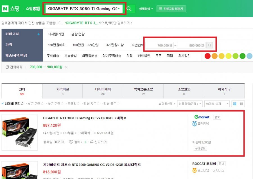The image size is (253, 179).
Task: Open the 쇼핑LIVE link
Action: click(33, 8)
